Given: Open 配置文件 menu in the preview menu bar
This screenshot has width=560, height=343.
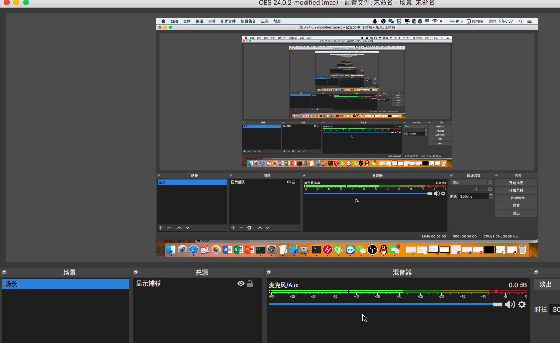Looking at the screenshot, I should 228,21.
